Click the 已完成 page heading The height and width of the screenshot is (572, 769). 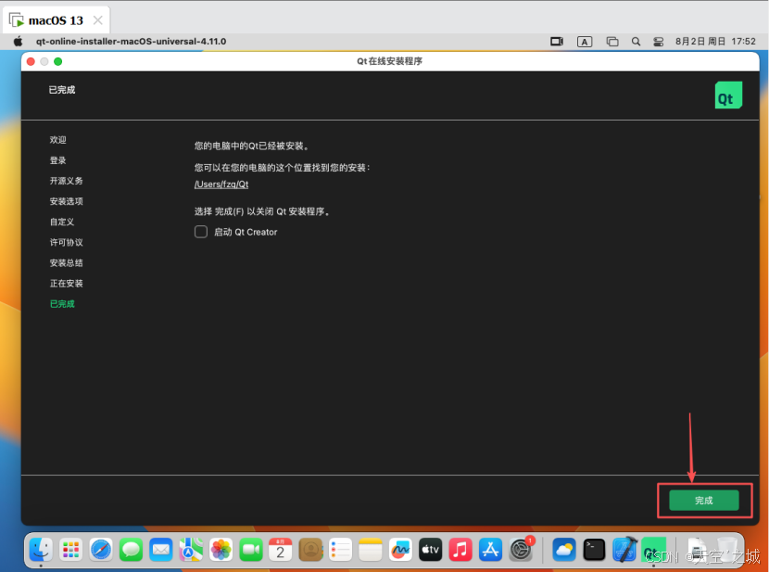point(62,90)
